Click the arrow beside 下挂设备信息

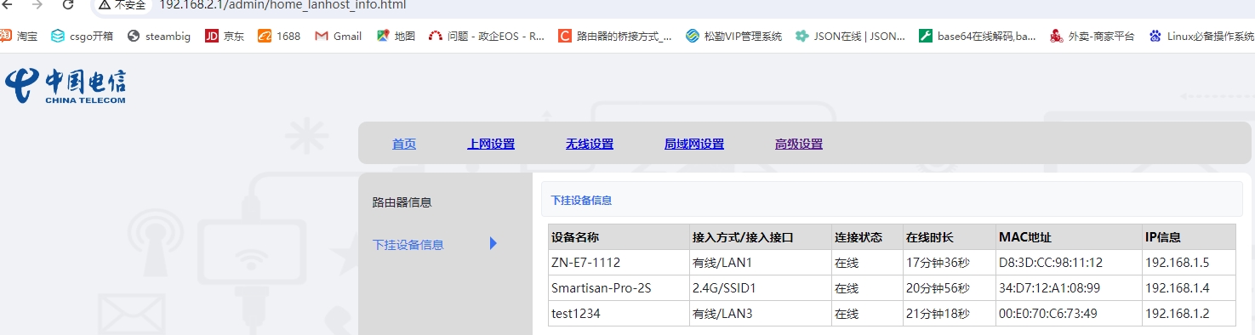pos(493,244)
